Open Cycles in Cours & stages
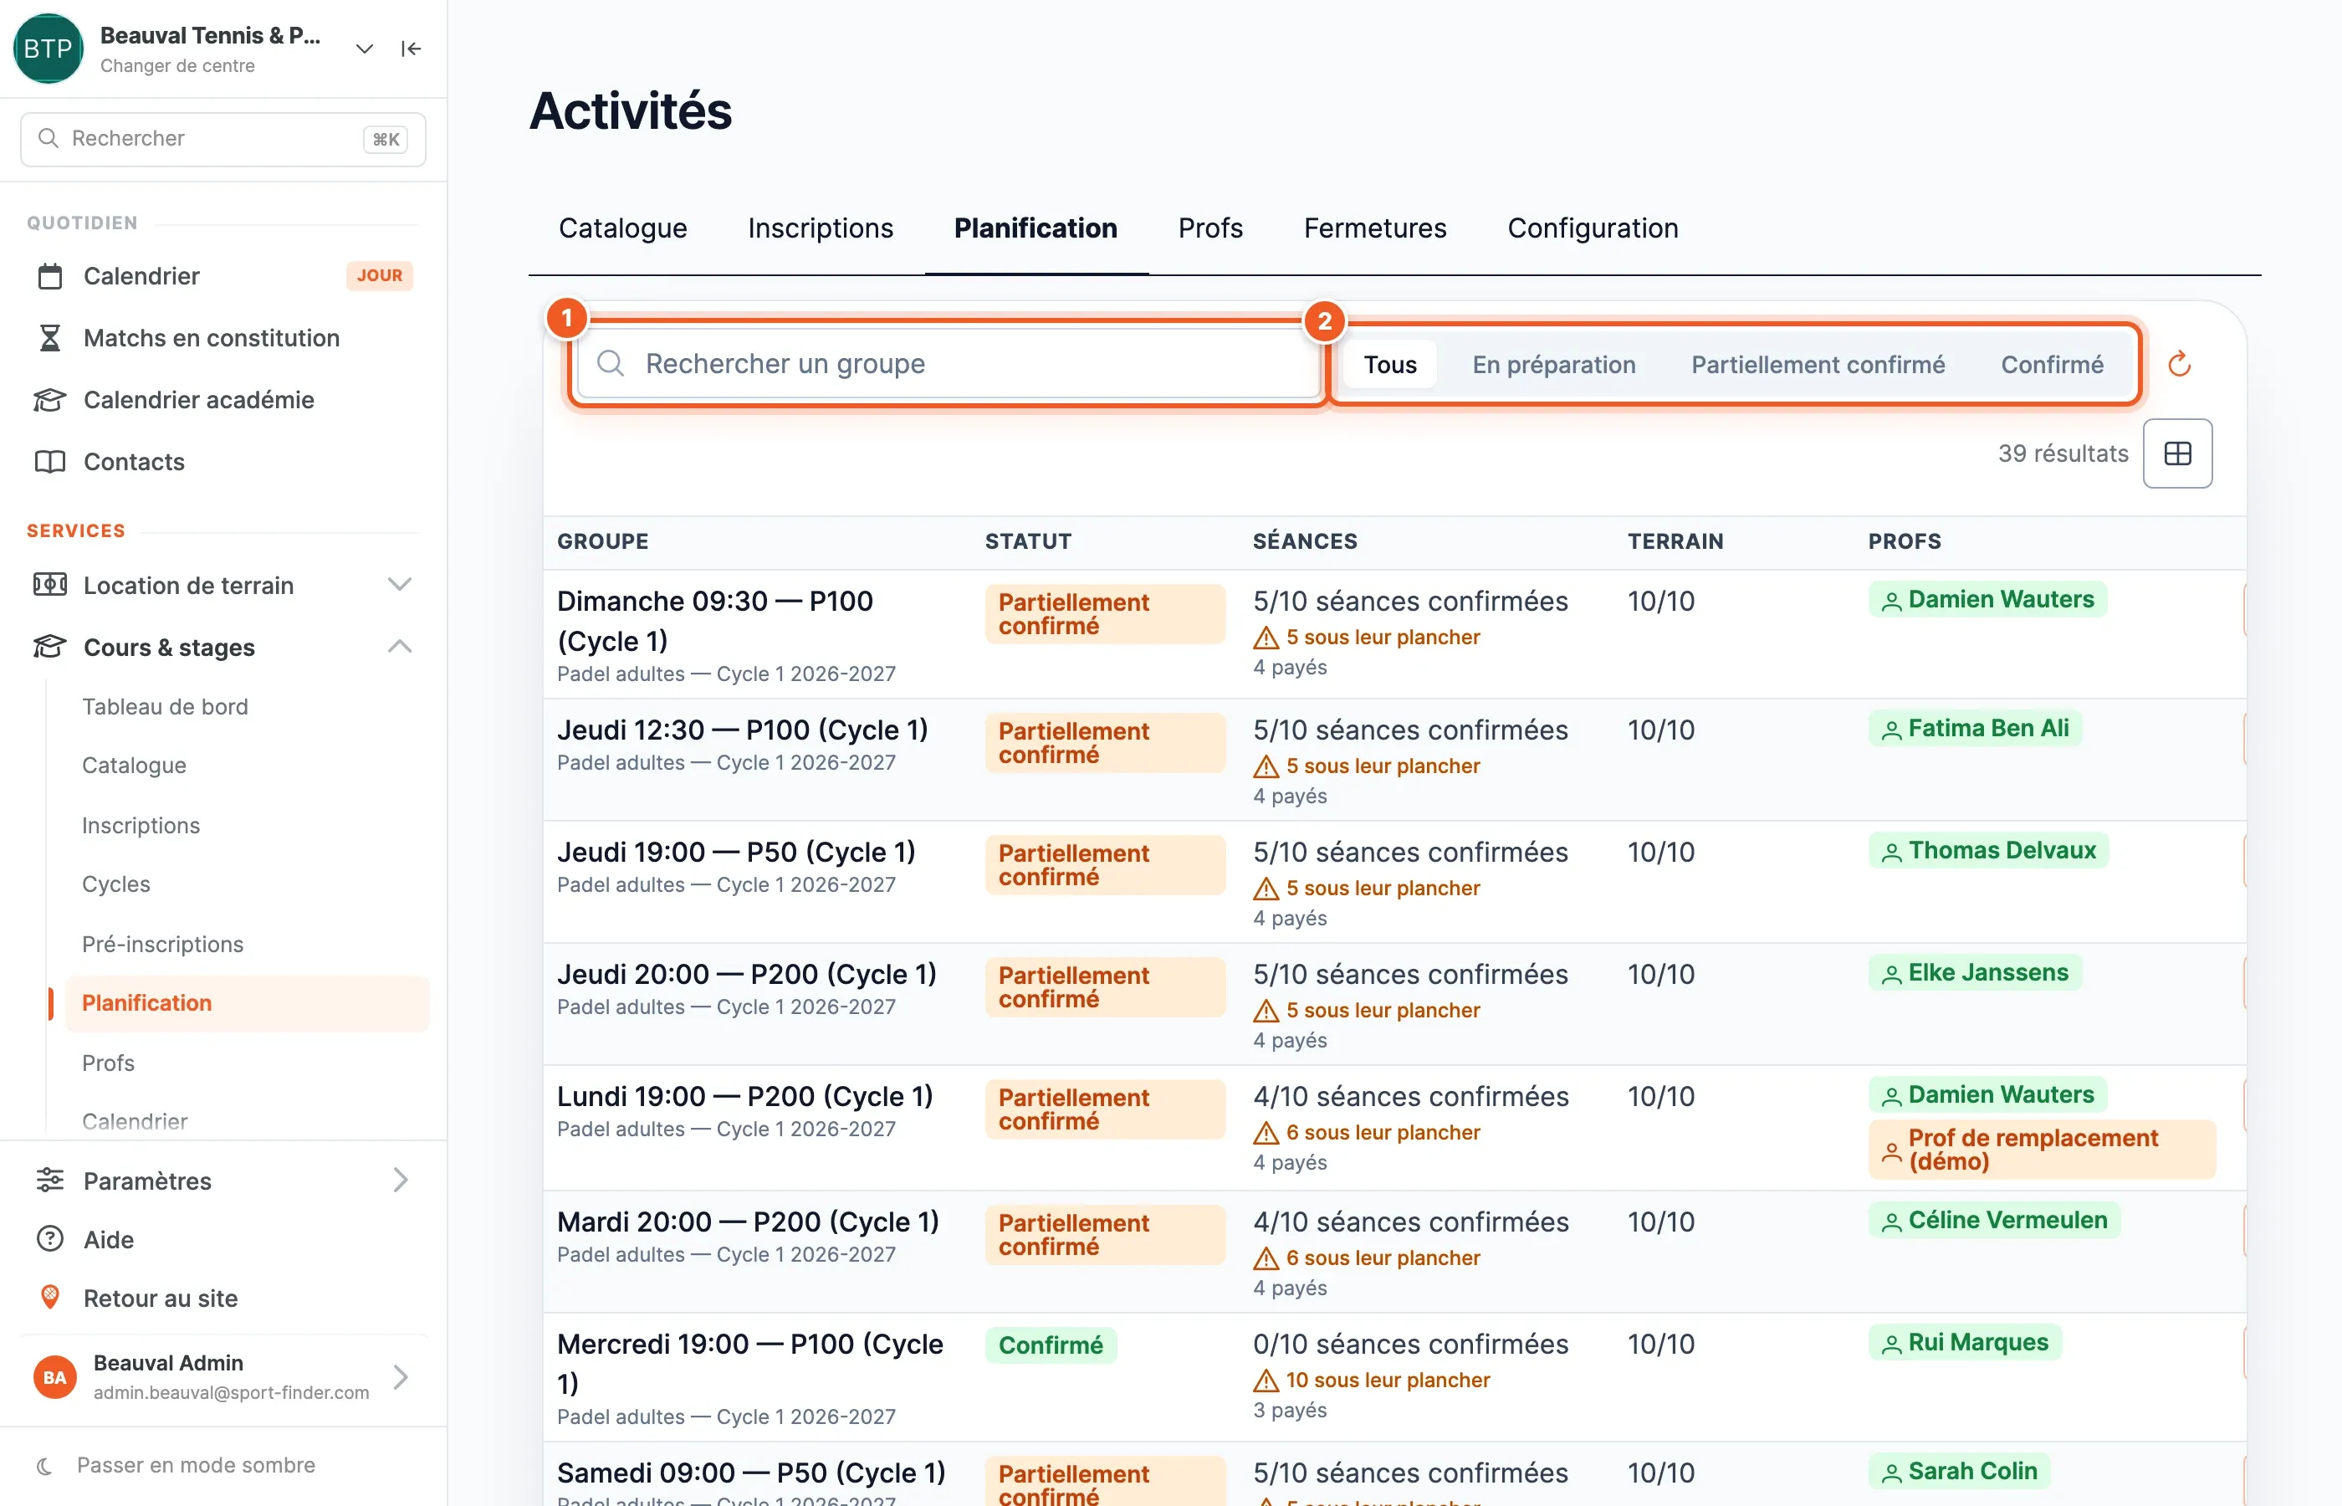 (116, 884)
